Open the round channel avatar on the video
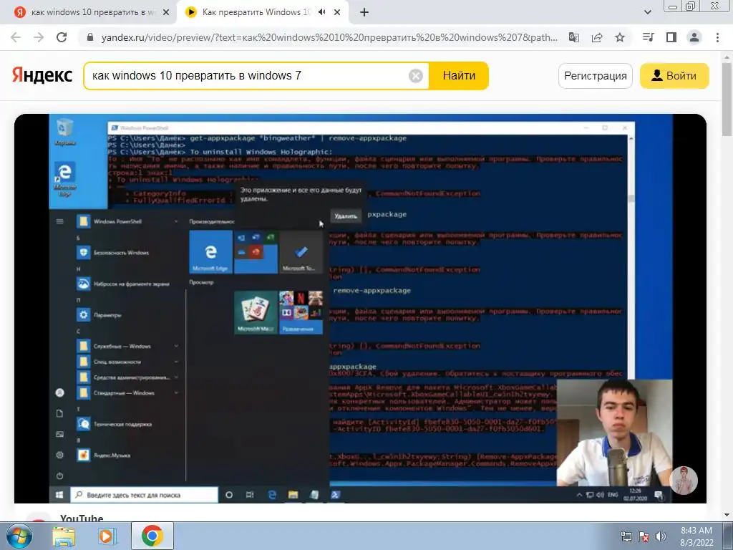 coord(684,480)
